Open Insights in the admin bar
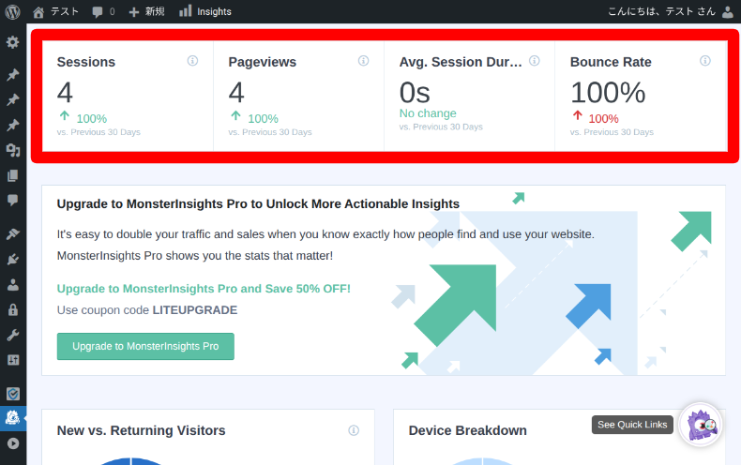 pyautogui.click(x=204, y=11)
